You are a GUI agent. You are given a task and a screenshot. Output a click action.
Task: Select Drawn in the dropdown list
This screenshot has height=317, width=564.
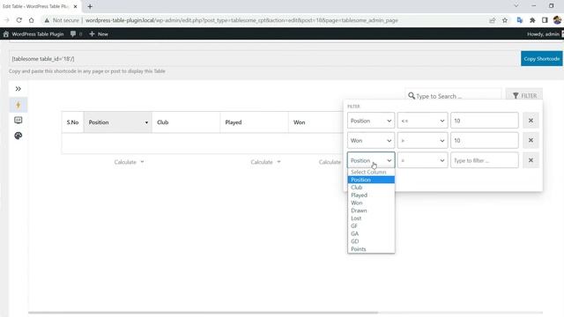(371, 210)
